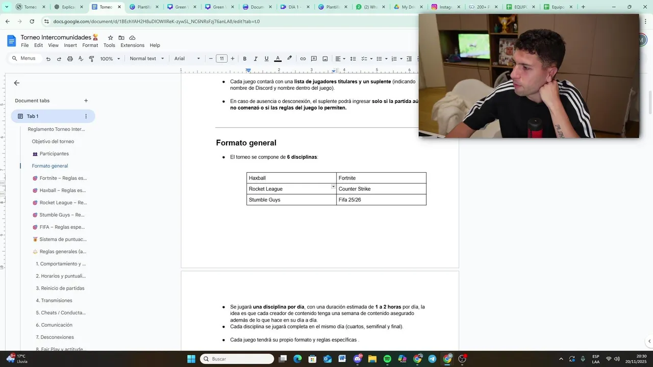Screen dimensions: 653x367
Task: Open Windows Start menu
Action: pyautogui.click(x=191, y=359)
